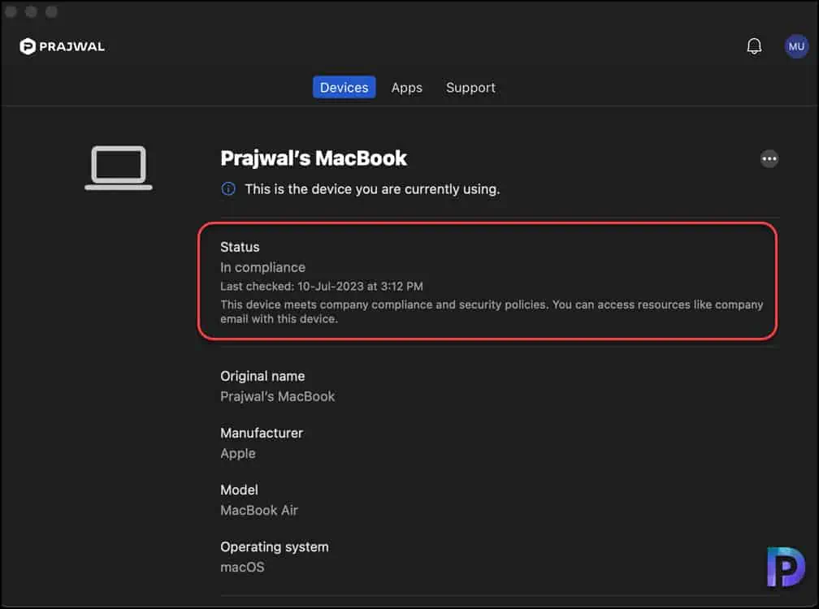Screen dimensions: 819x609
Task: Open the three-dot device options menu
Action: point(769,158)
